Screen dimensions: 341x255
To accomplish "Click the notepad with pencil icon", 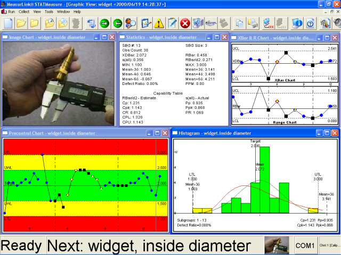I will [x=172, y=23].
